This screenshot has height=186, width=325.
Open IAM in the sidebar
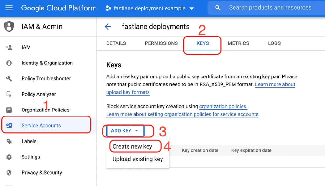click(26, 47)
